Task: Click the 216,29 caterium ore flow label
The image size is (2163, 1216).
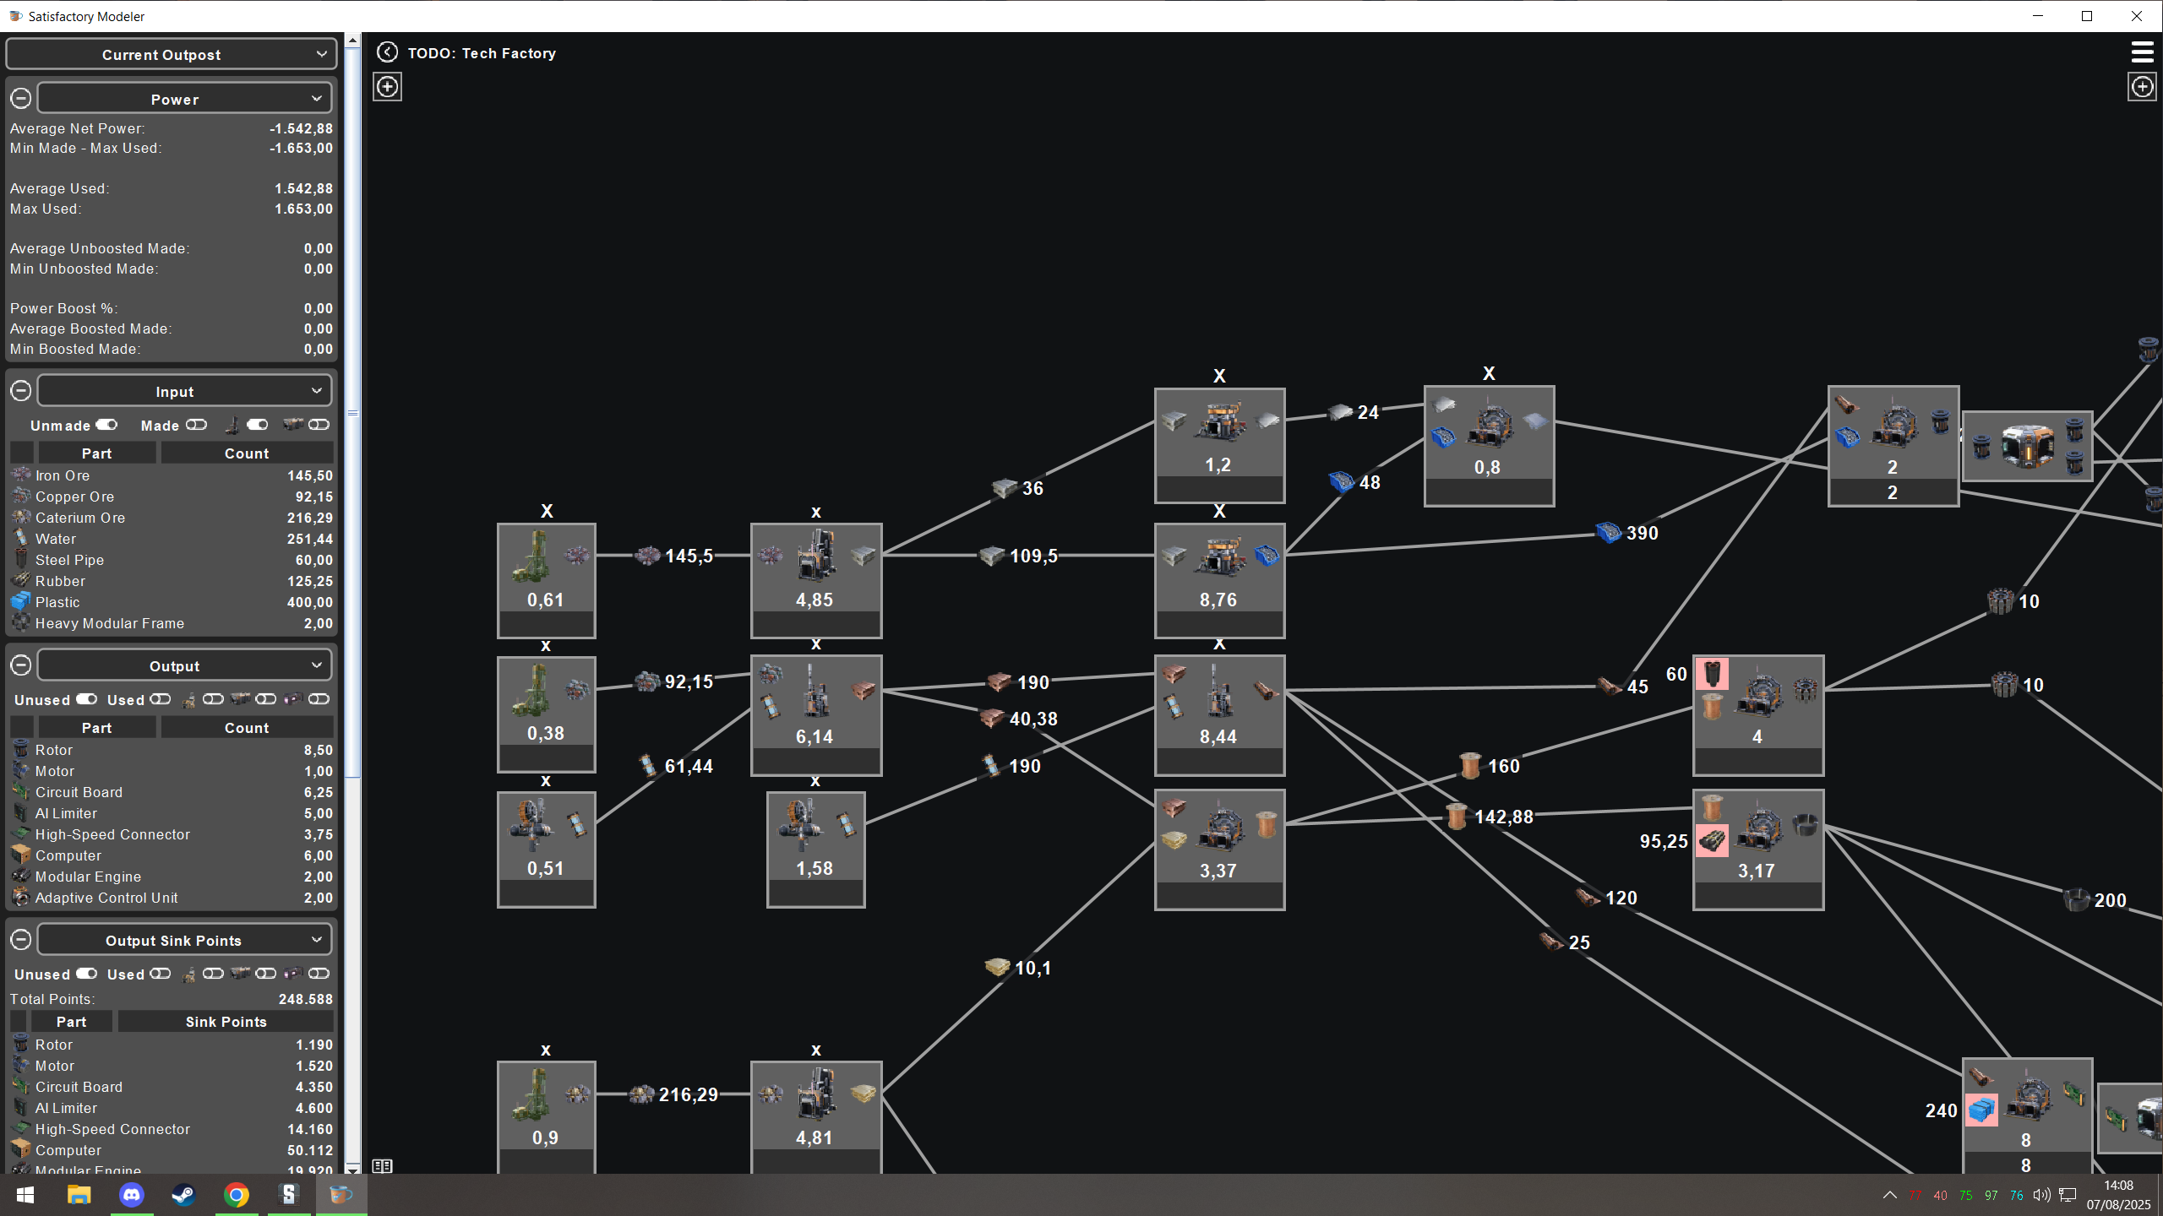Action: click(688, 1094)
